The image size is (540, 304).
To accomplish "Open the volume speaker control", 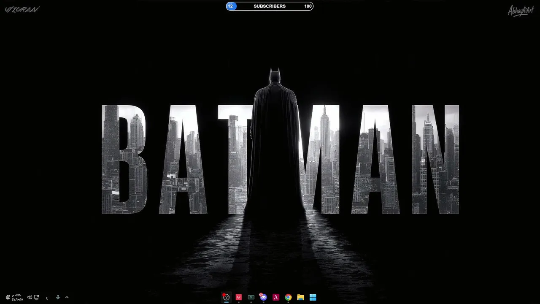I will (30, 297).
